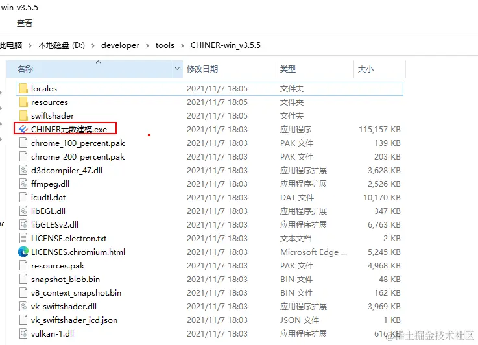Sort files by the 大小 column header
This screenshot has height=345, width=478.
coord(379,69)
